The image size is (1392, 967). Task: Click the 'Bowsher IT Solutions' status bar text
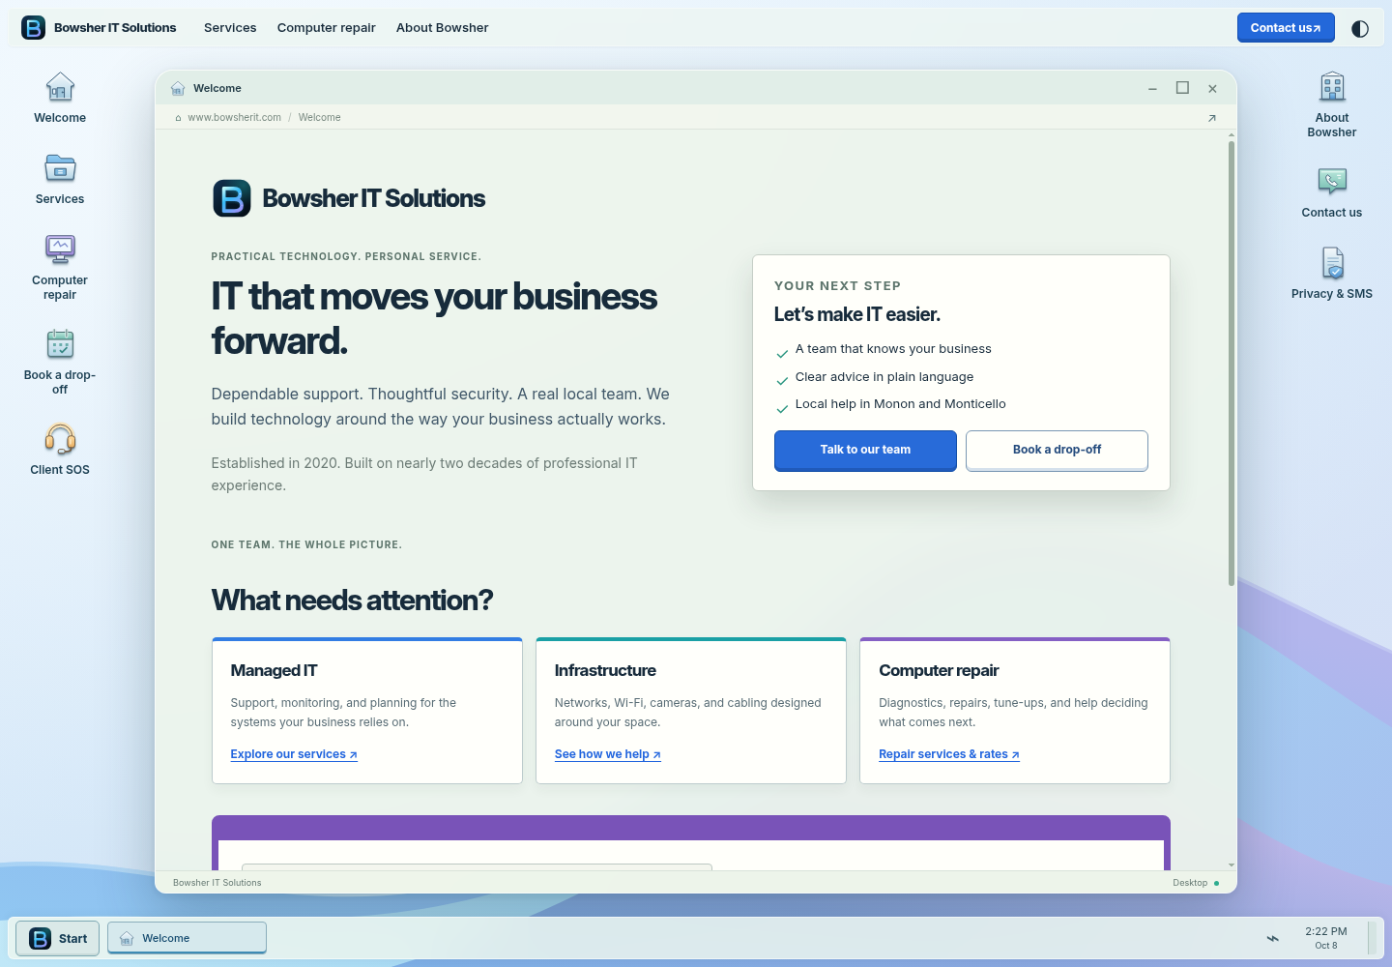[x=217, y=883]
